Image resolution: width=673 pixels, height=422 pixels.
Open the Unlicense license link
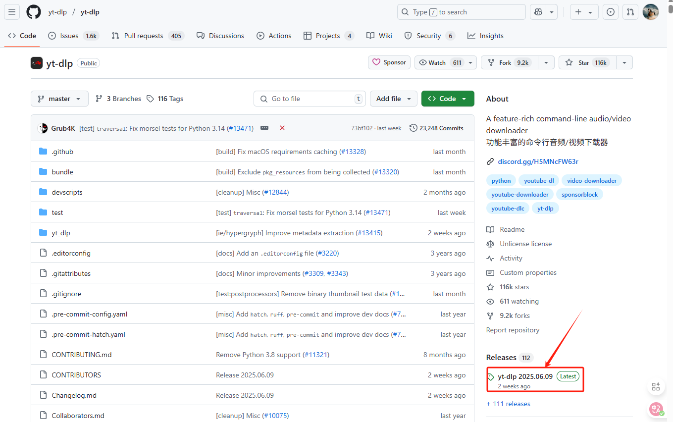point(525,244)
